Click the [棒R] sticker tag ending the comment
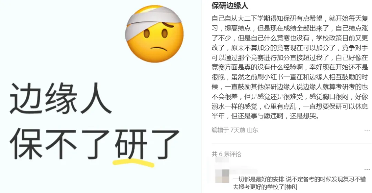The width and height of the screenshot is (372, 193). point(291,187)
